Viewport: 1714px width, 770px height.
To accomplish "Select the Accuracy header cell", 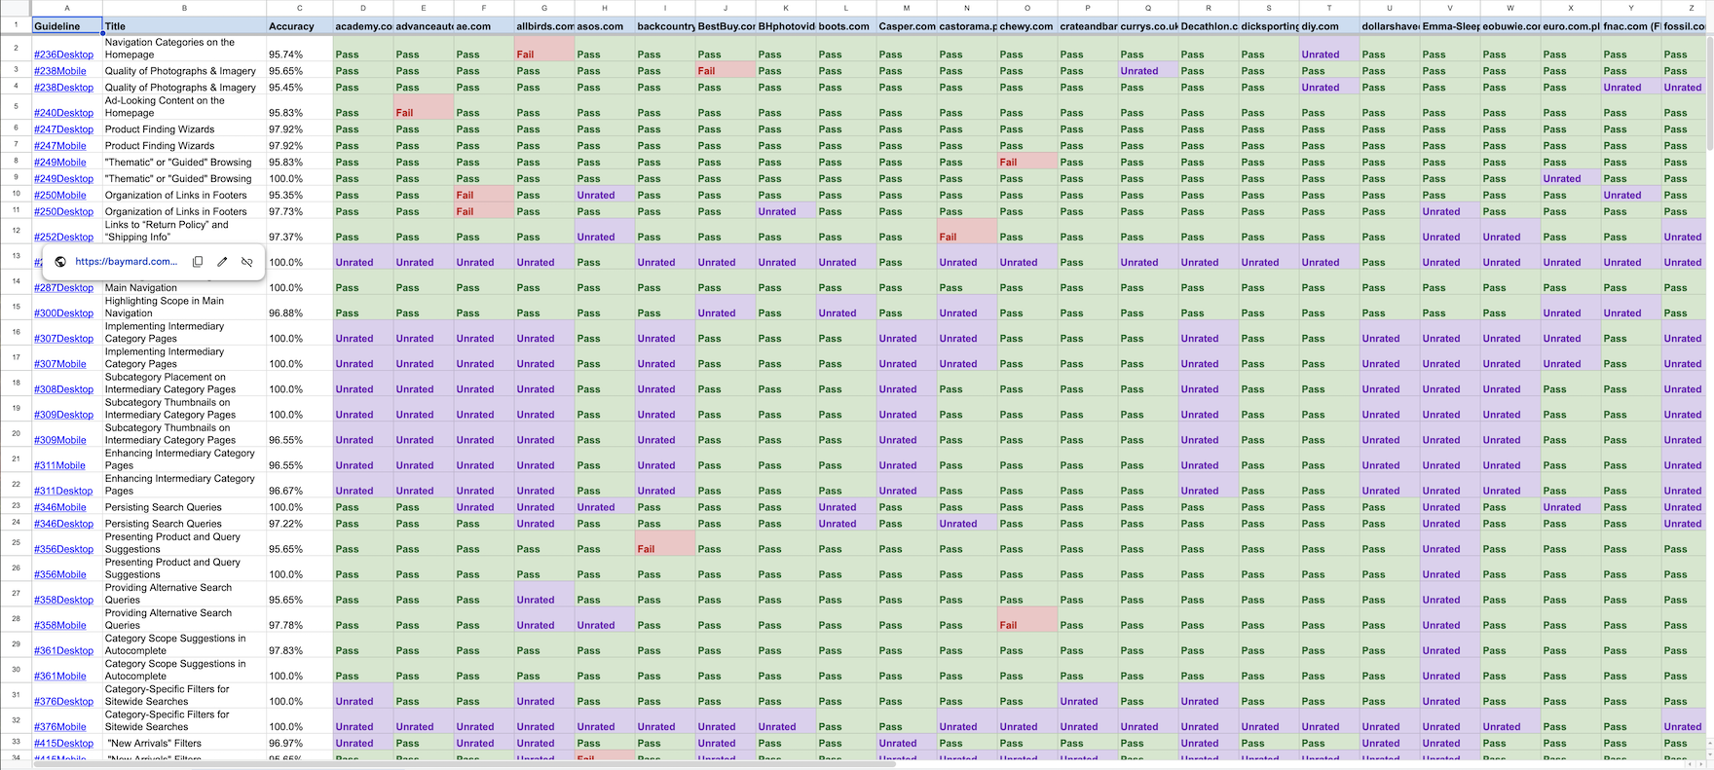I will coord(299,26).
